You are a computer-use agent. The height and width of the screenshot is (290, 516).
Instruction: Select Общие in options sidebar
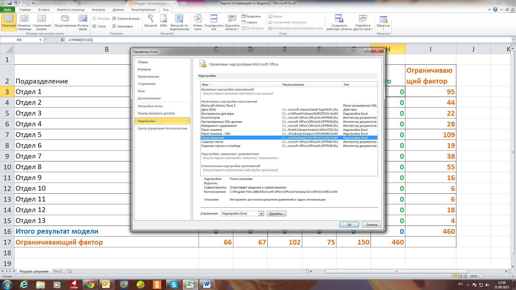pyautogui.click(x=162, y=62)
